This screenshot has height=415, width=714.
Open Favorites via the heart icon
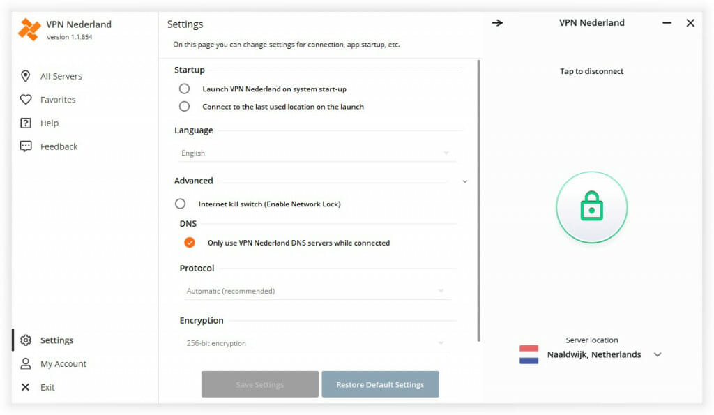click(25, 99)
